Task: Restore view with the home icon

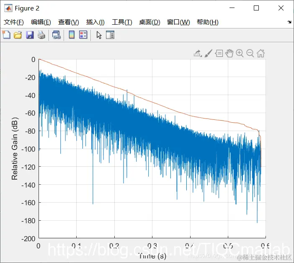Action: (x=260, y=54)
